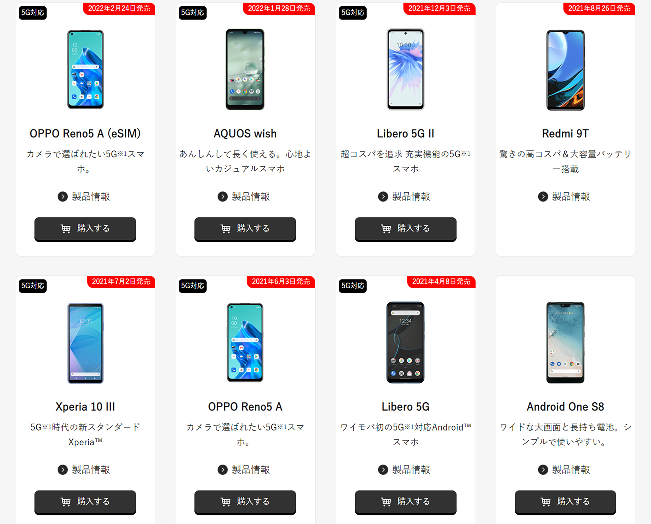Image resolution: width=651 pixels, height=524 pixels.
Task: Click the arrow icon beside Libero 5G 製品情報
Action: tap(383, 470)
